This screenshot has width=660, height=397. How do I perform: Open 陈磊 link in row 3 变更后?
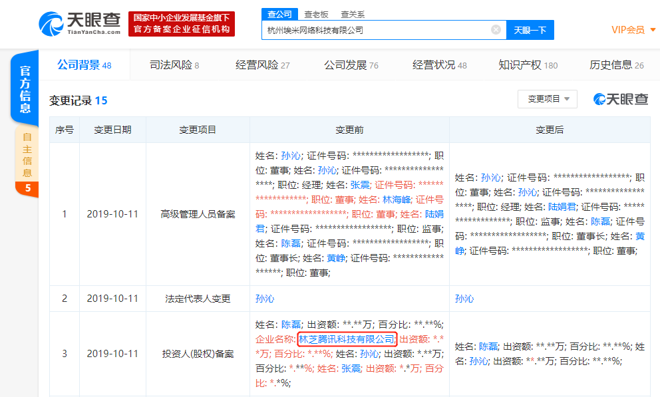point(488,346)
